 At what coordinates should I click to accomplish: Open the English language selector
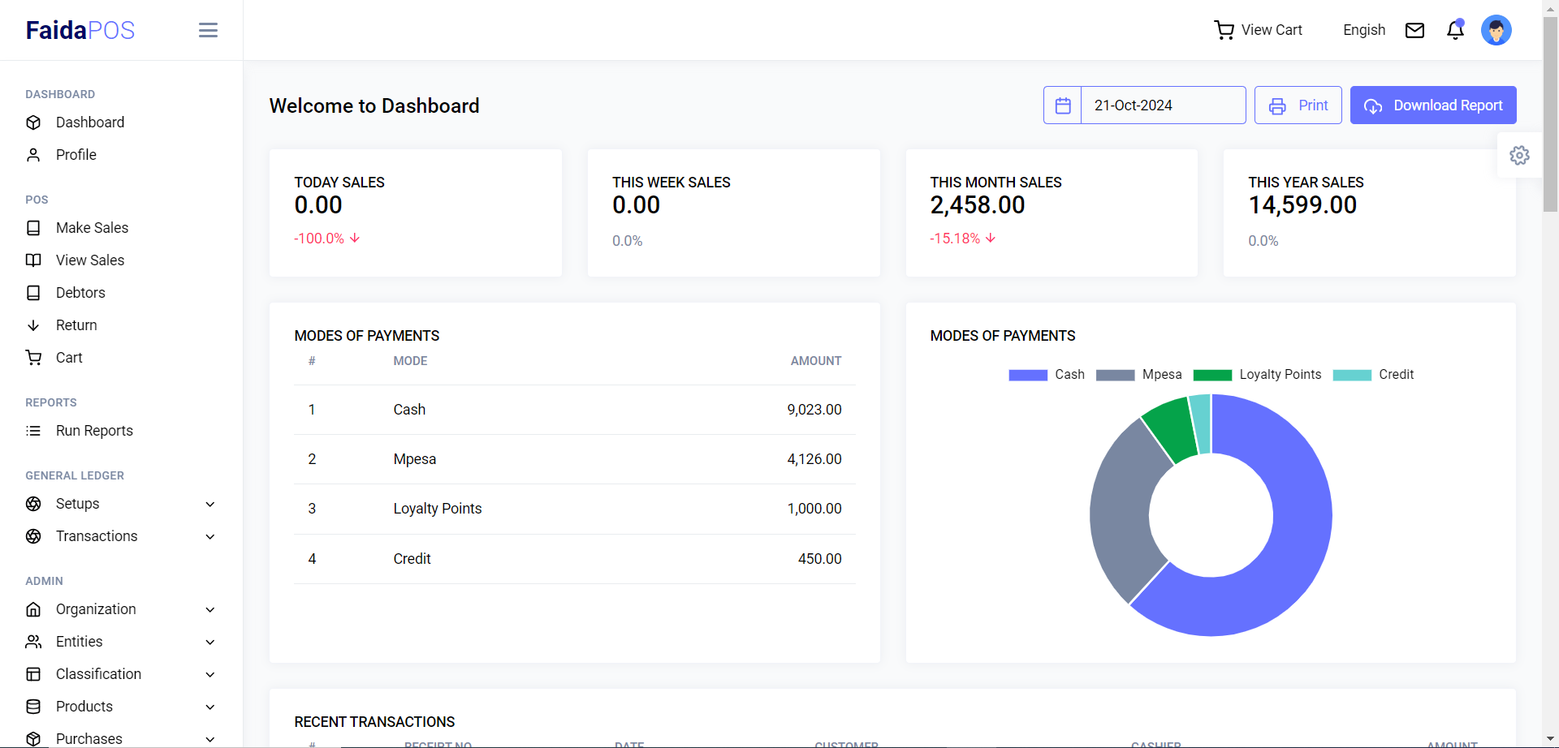[x=1364, y=30]
